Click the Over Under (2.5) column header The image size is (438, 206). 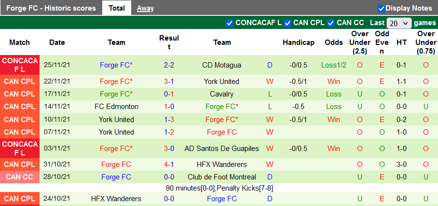(360, 42)
